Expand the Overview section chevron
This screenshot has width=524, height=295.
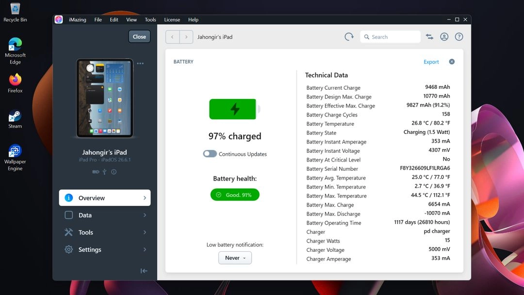click(145, 198)
